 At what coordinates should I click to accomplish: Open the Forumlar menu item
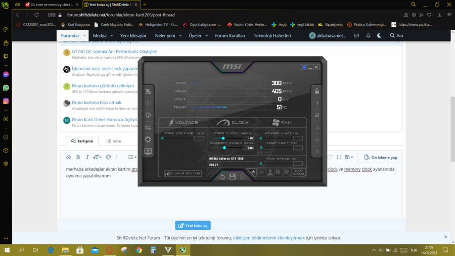click(70, 36)
